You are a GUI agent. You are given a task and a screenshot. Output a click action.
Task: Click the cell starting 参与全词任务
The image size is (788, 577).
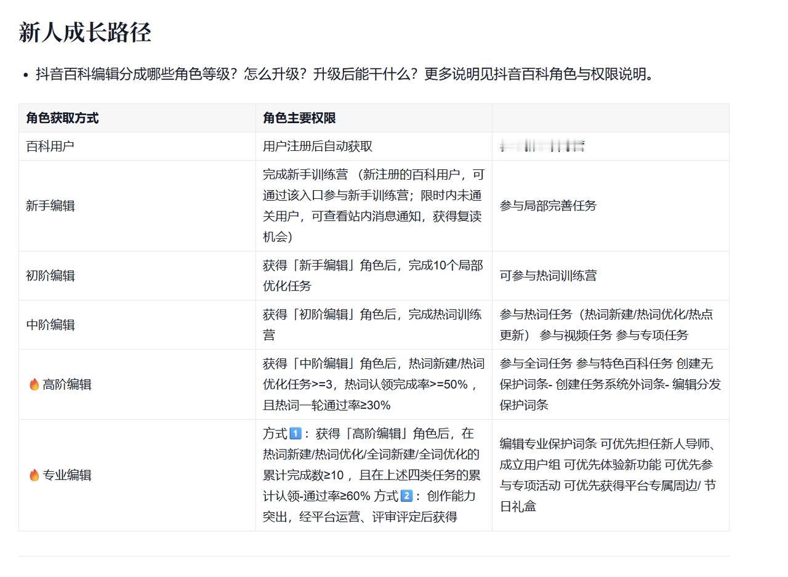(x=611, y=385)
